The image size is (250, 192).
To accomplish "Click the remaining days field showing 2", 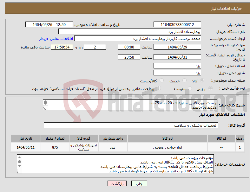I will (95, 47).
